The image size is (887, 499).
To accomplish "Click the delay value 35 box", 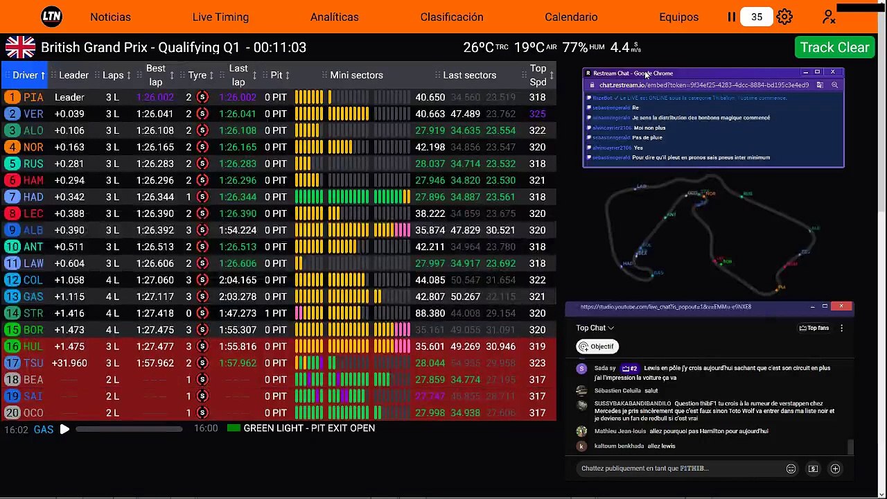I will coord(757,17).
